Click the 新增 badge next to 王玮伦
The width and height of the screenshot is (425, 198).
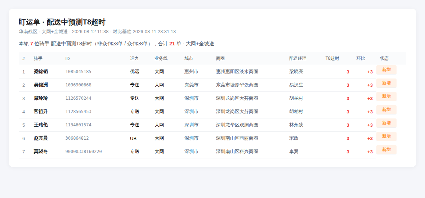[x=386, y=123]
